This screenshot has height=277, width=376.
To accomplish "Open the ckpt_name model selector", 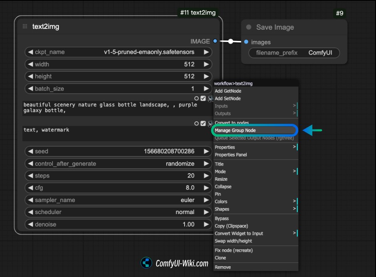I will coord(118,52).
